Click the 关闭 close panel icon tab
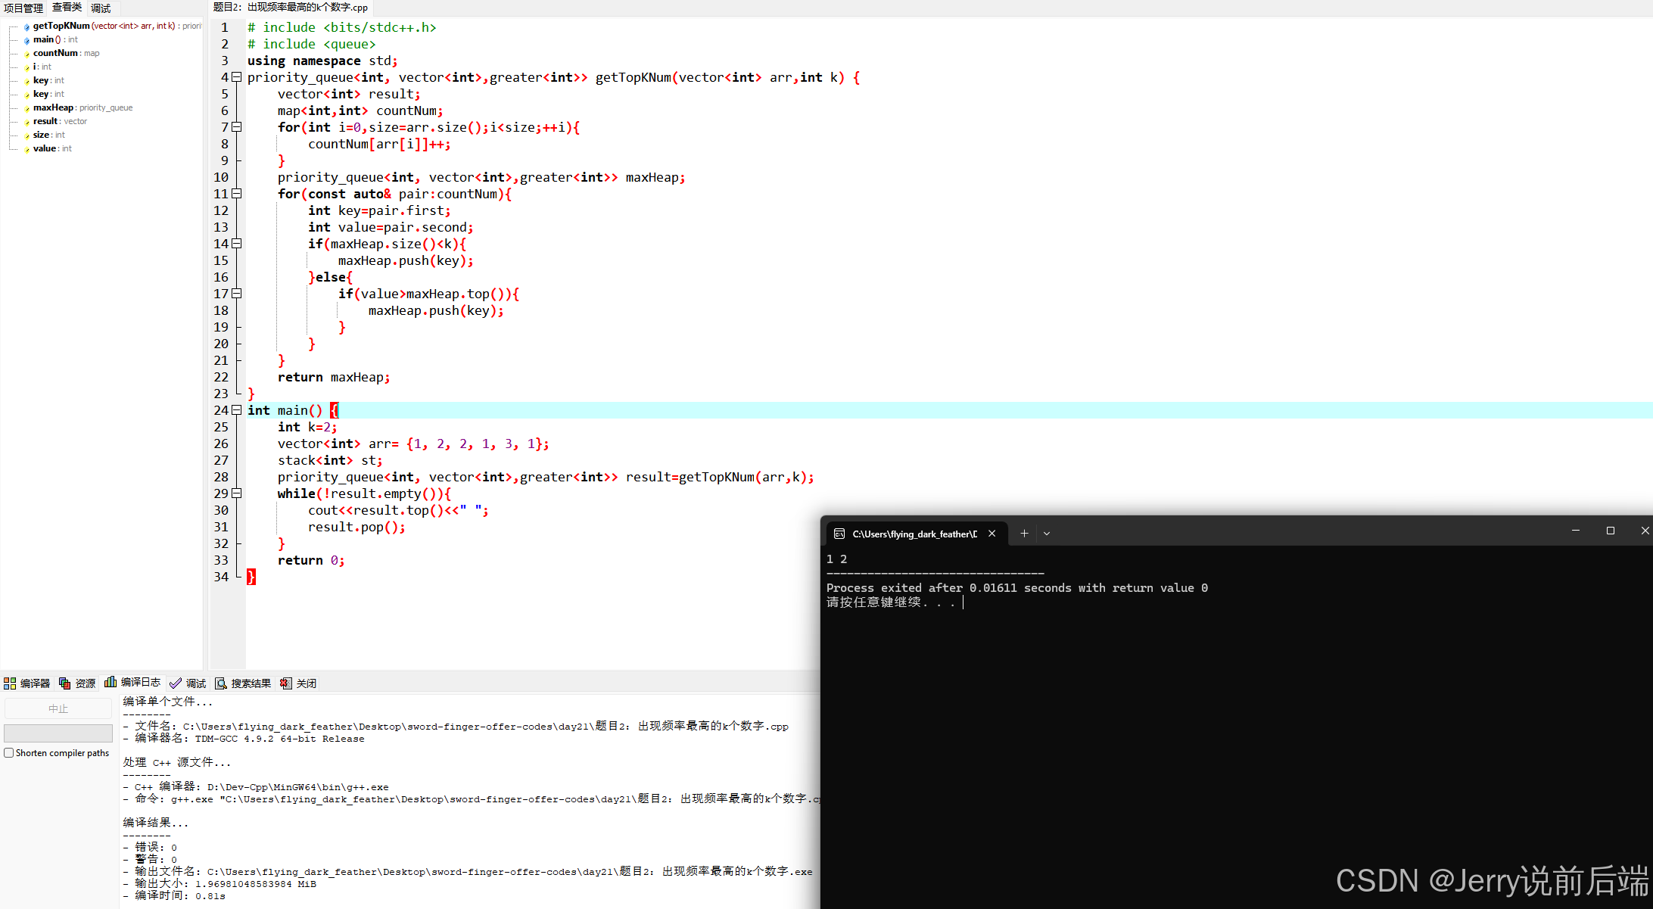Viewport: 1653px width, 909px height. (298, 683)
